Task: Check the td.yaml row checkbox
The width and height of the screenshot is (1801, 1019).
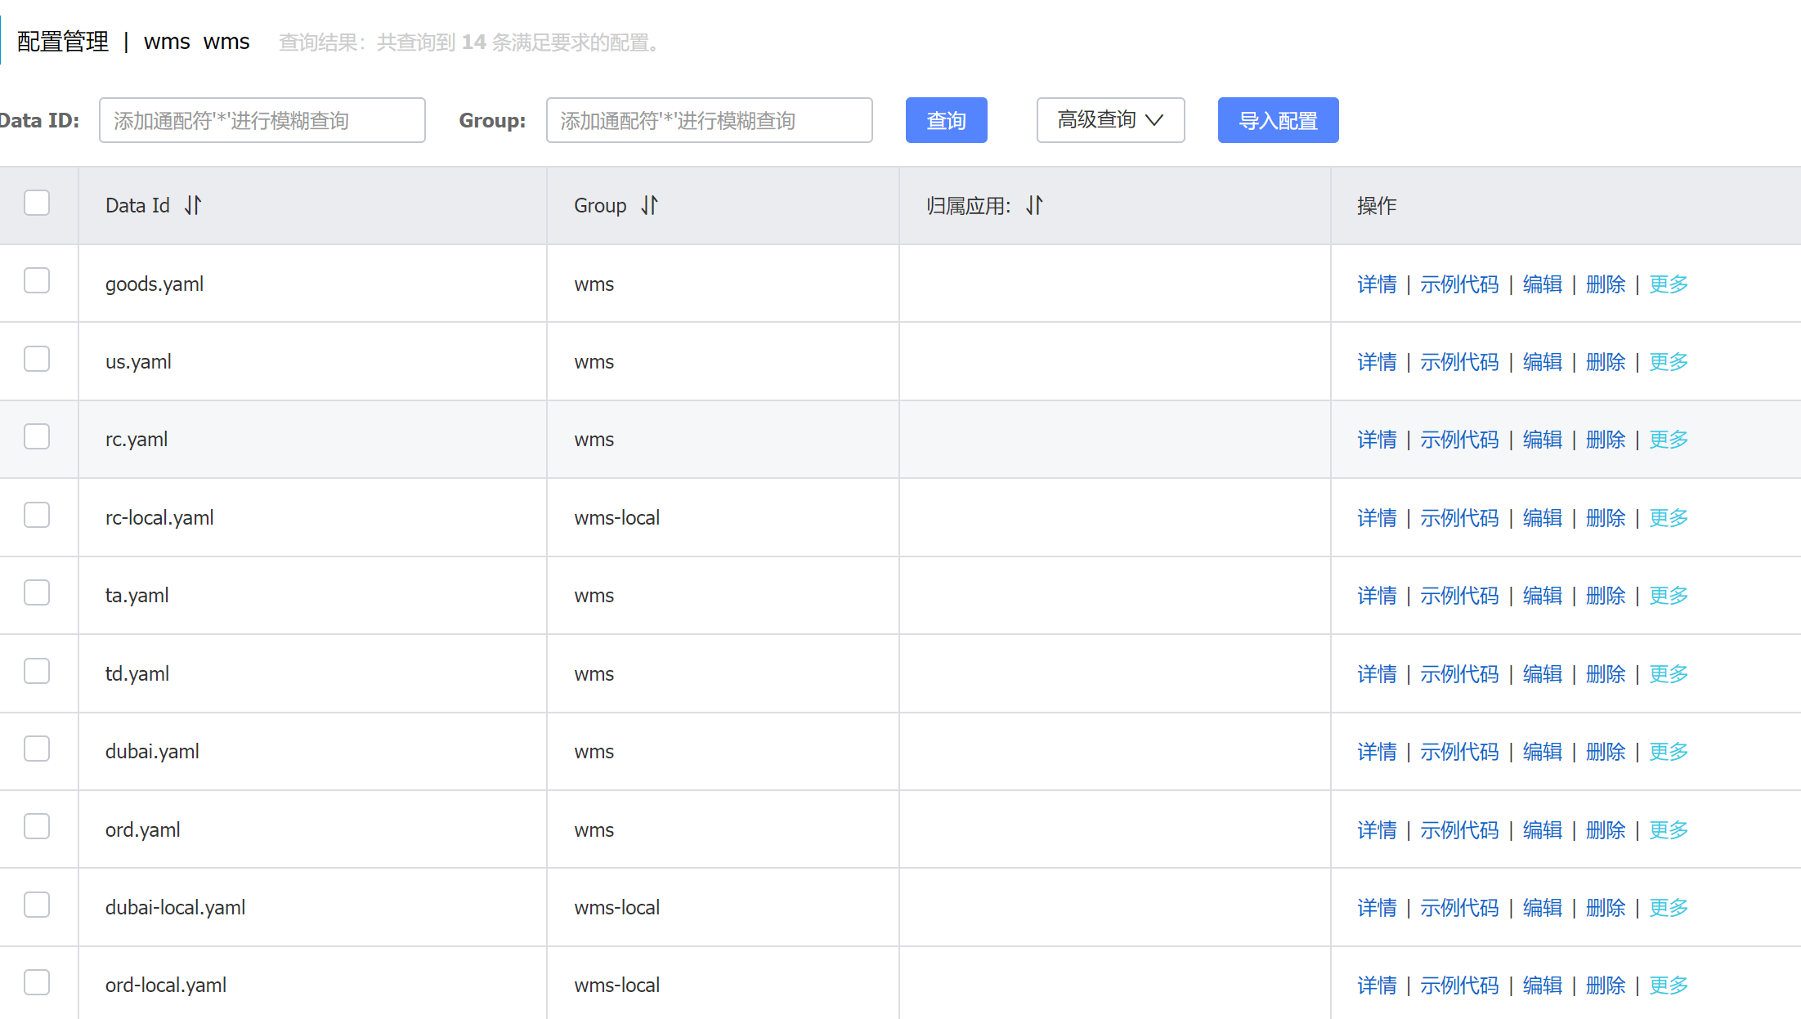Action: 37,671
